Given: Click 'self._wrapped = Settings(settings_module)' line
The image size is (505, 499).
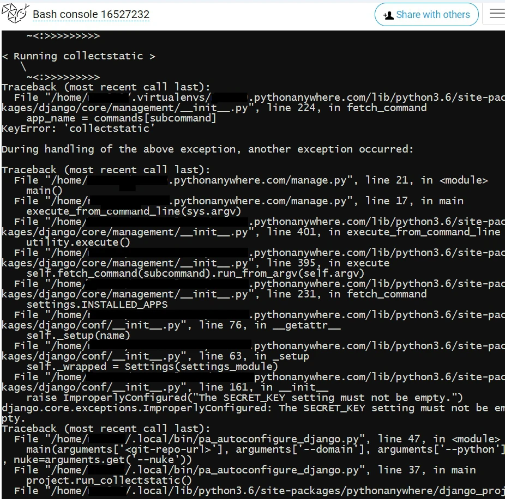Looking at the screenshot, I should click(152, 367).
